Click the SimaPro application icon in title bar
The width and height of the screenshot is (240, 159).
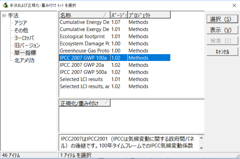(x=5, y=5)
